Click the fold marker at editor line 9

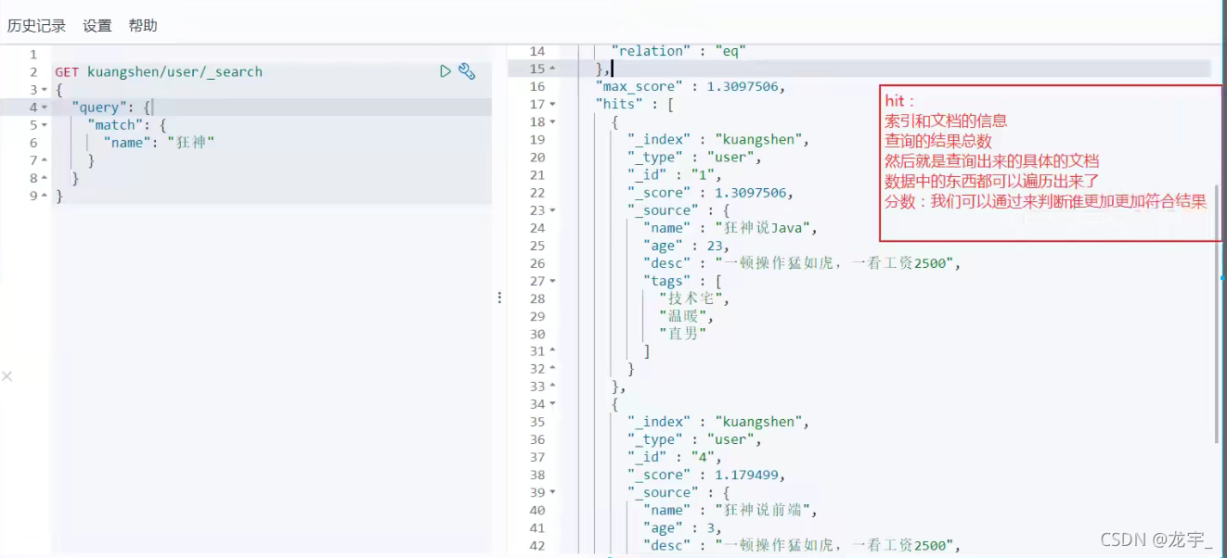44,196
